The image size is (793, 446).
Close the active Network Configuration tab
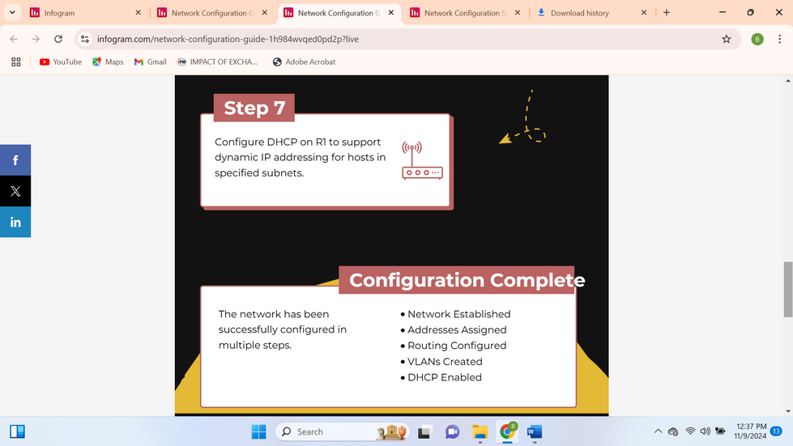391,13
